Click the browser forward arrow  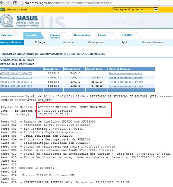tap(8, 3)
